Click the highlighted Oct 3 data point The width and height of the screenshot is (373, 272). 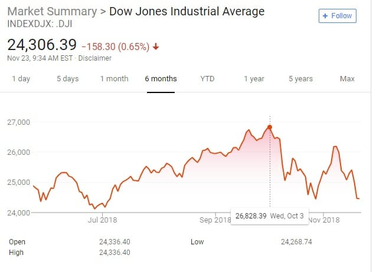click(270, 127)
